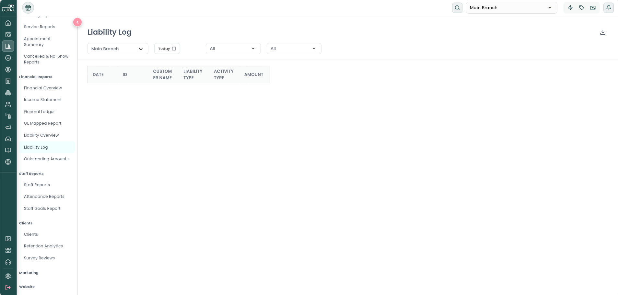Go to Service Reports
The height and width of the screenshot is (295, 618).
[x=40, y=27]
